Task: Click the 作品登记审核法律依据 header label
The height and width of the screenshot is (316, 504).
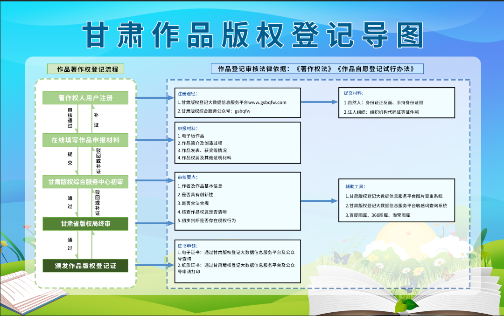Action: point(317,69)
